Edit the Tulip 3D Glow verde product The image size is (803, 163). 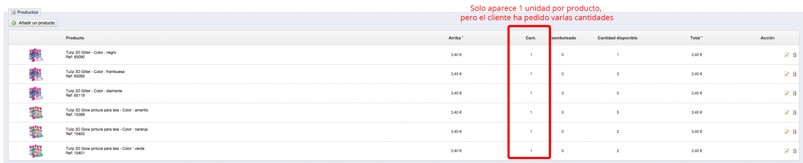click(787, 151)
